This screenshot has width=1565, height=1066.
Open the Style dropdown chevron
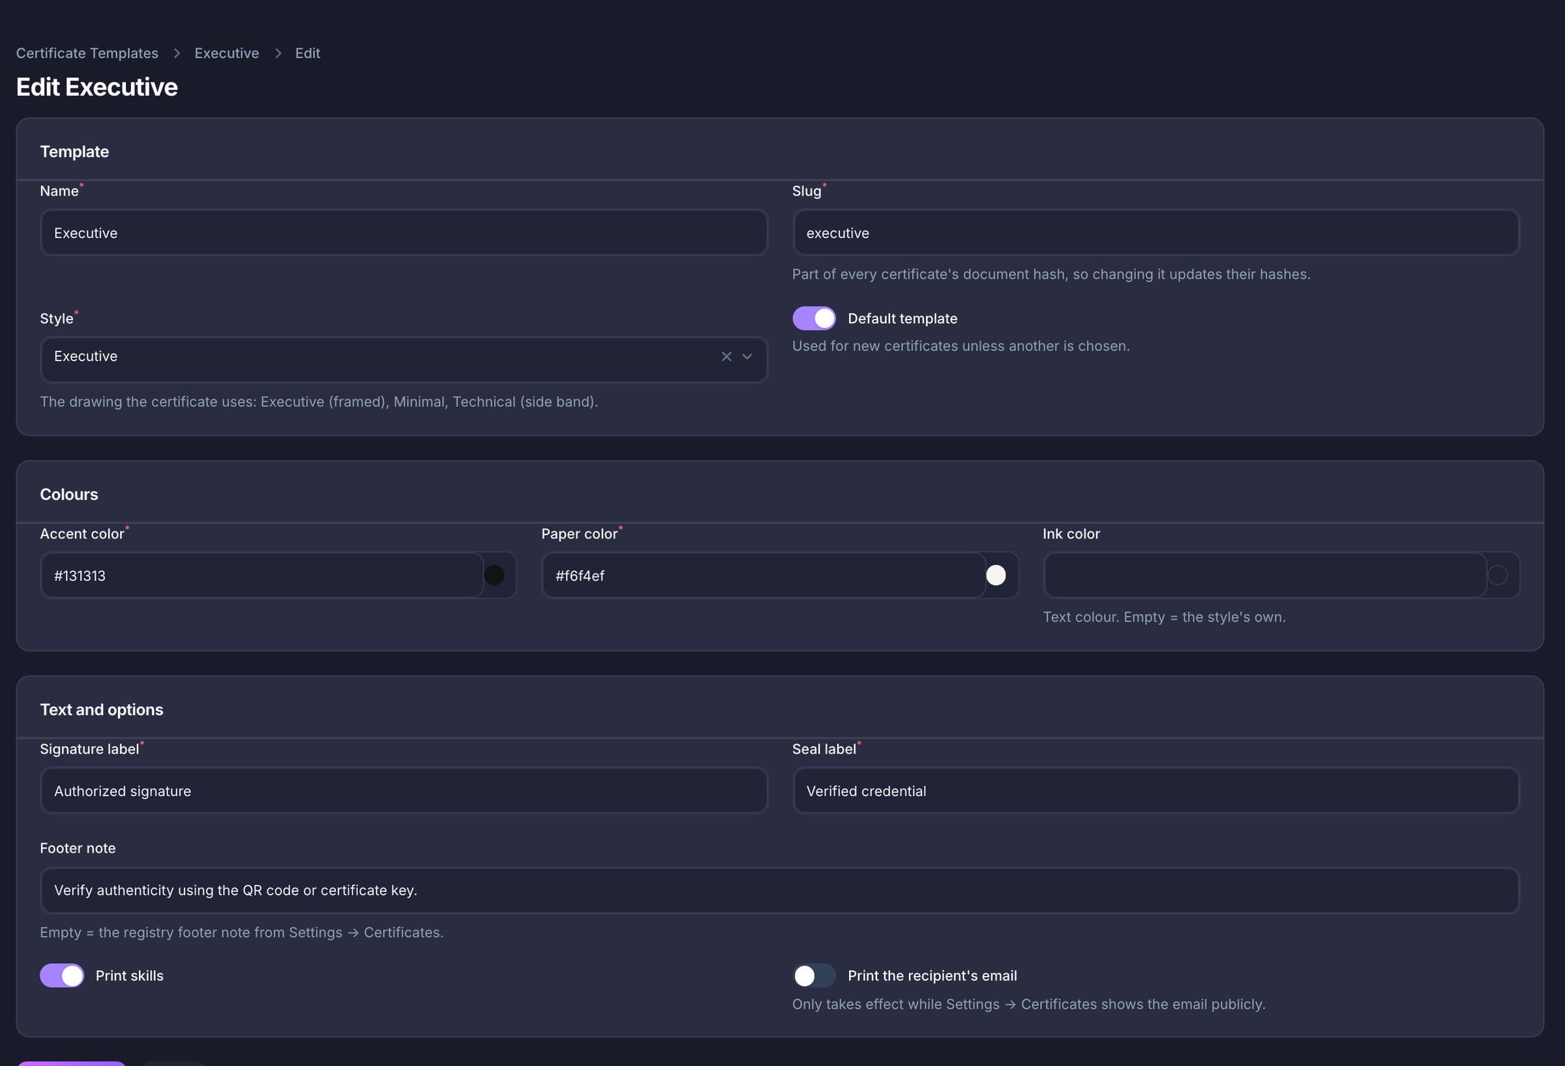click(747, 357)
